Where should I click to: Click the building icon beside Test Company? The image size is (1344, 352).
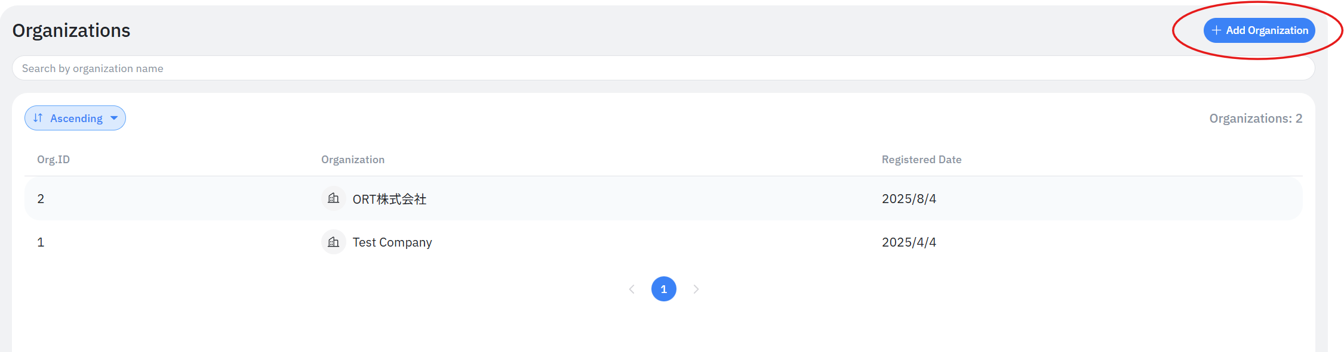tap(334, 242)
